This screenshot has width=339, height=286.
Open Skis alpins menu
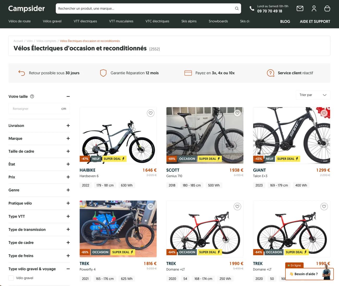pos(189,21)
